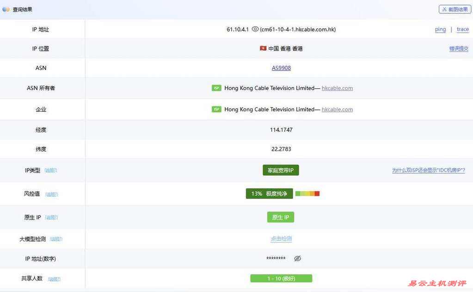Screen dimensions: 473x292
Task: Click the Hong Kong flag icon
Action: [263, 48]
